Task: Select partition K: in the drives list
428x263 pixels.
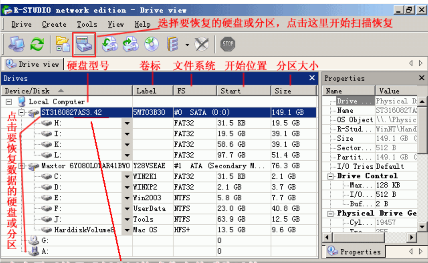Action: pos(159,145)
